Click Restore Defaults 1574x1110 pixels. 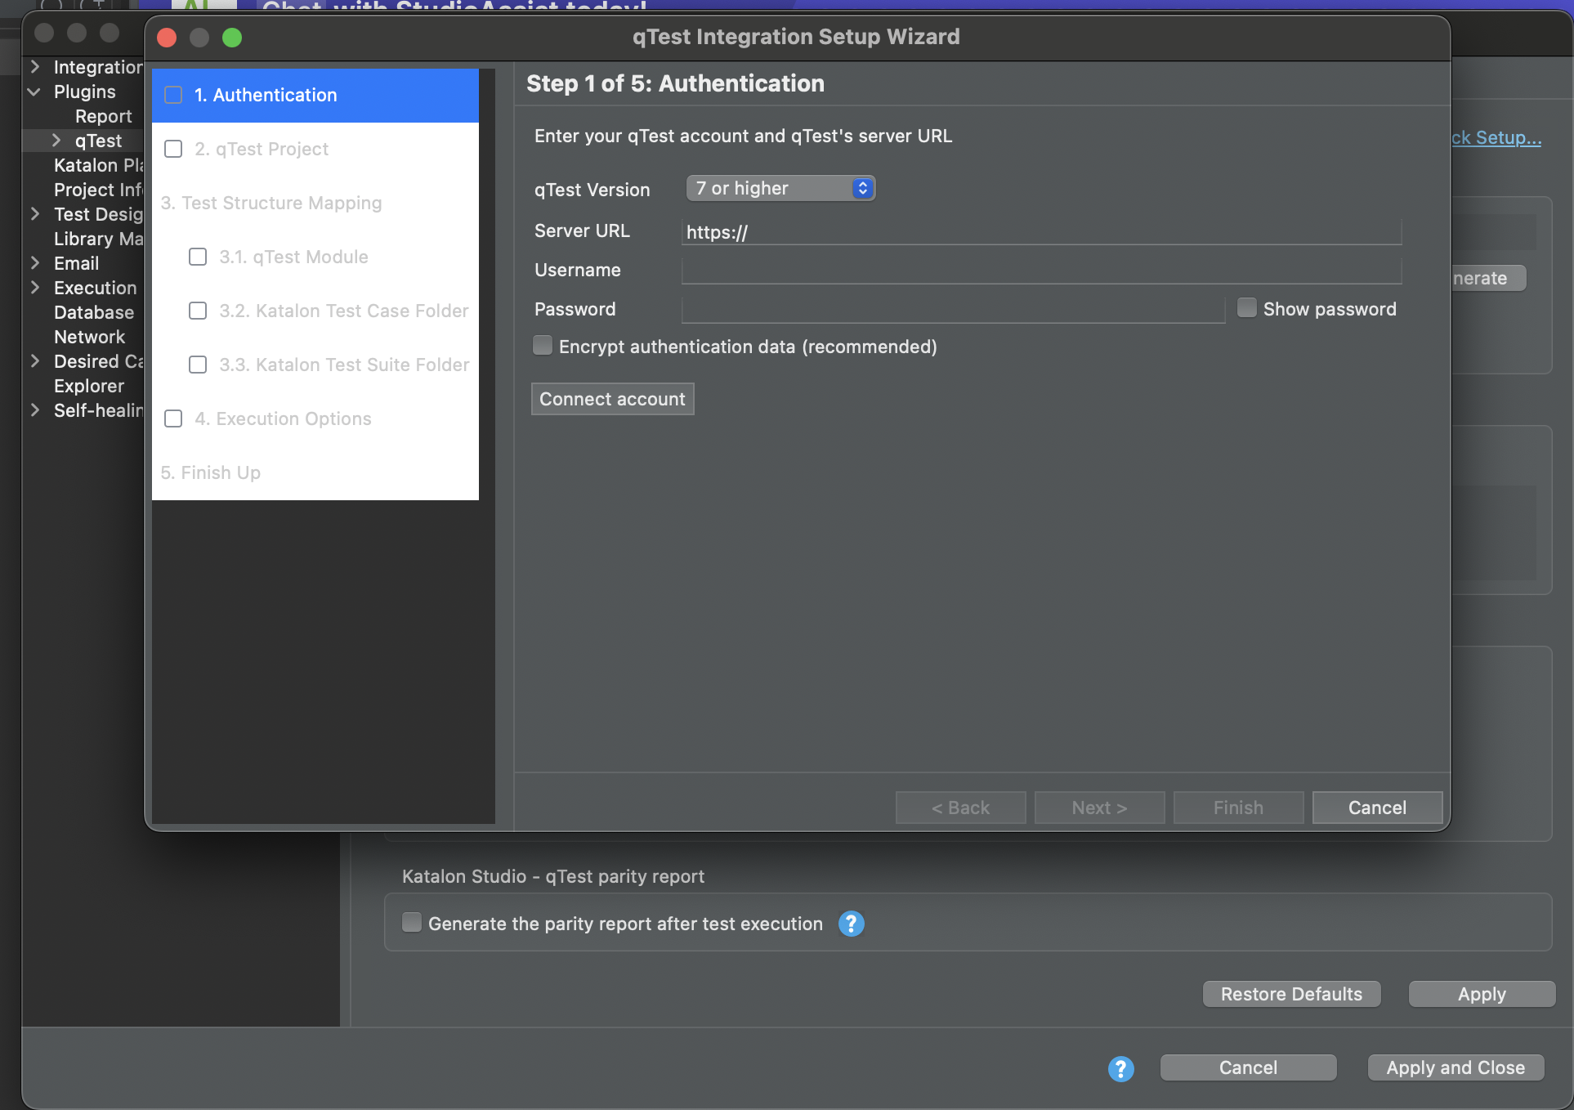pyautogui.click(x=1290, y=994)
